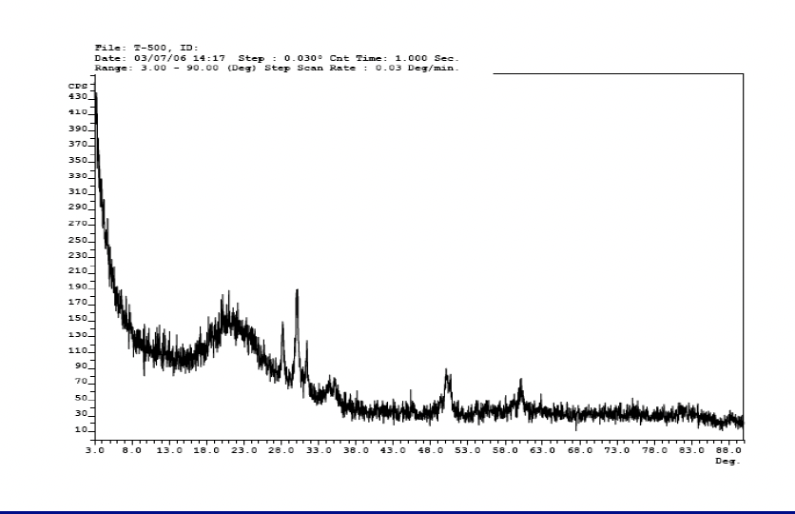The image size is (795, 514).
Task: Click the 28.0 x-axis tick label
Action: point(281,450)
